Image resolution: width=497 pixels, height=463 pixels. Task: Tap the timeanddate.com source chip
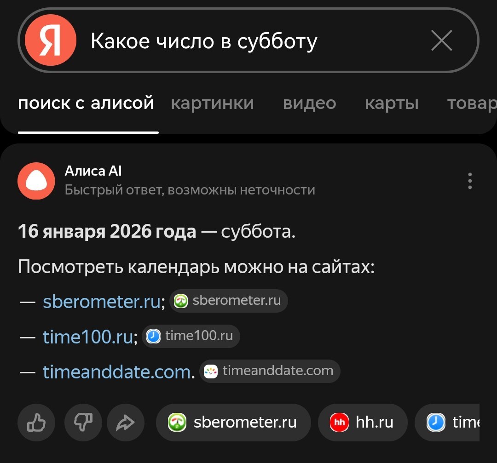pyautogui.click(x=270, y=371)
